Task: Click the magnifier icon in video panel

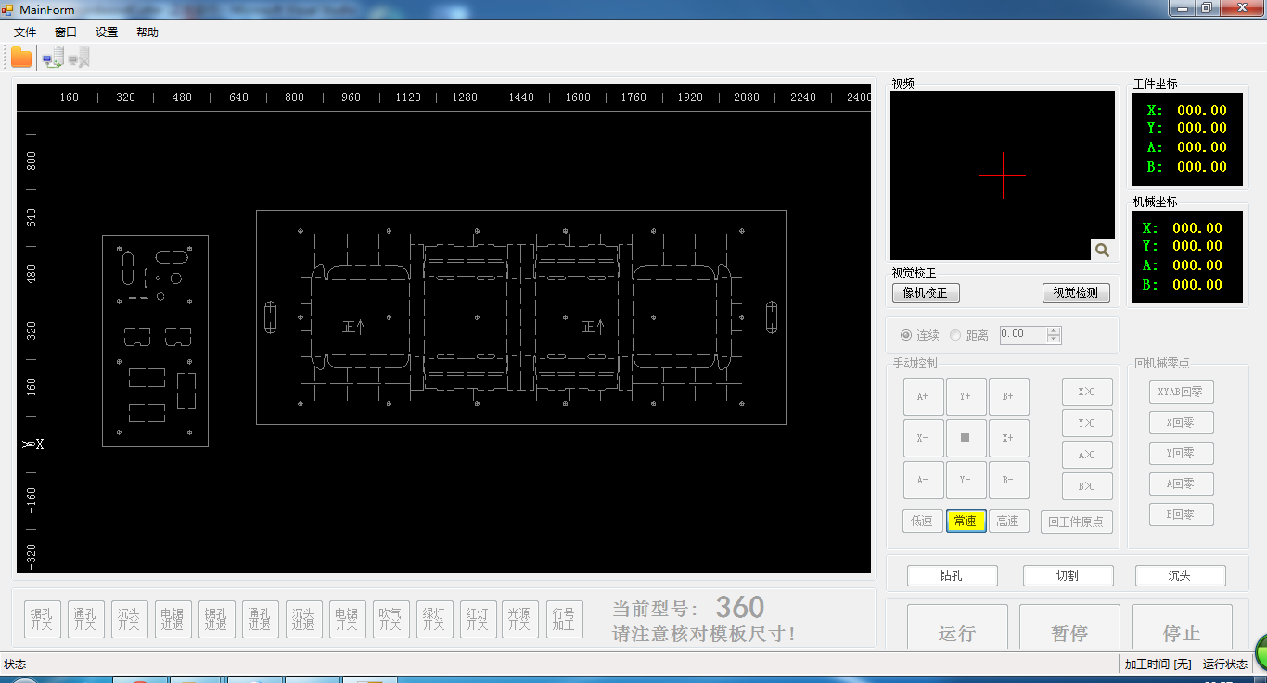Action: tap(1102, 250)
